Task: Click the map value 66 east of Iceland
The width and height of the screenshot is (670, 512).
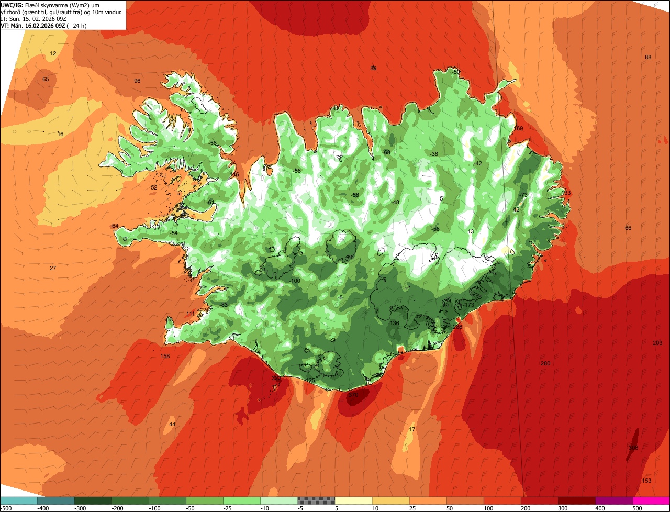Action: 628,228
